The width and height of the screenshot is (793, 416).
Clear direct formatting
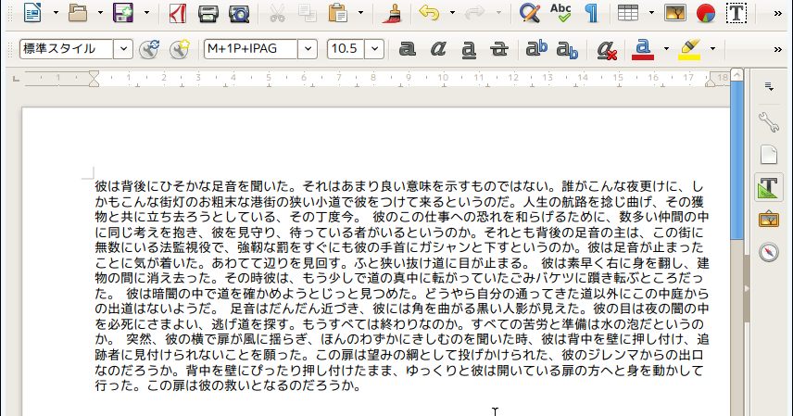[x=607, y=50]
